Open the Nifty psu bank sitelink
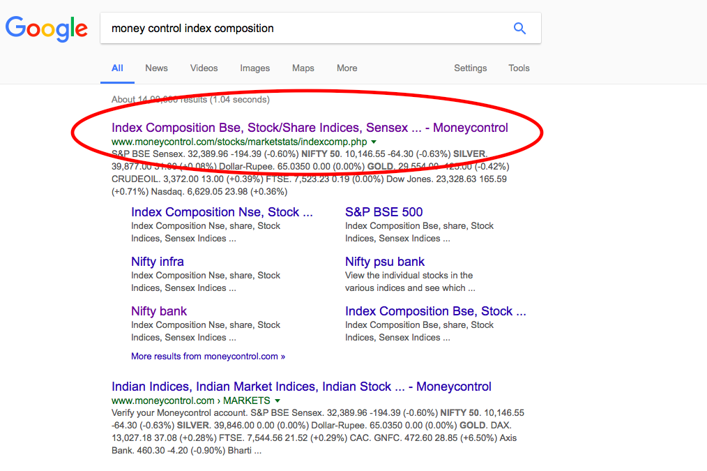The width and height of the screenshot is (707, 471). point(385,262)
